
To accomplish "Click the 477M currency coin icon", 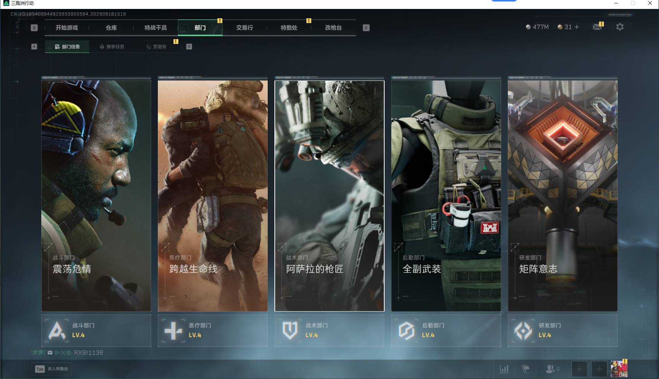I will point(528,27).
